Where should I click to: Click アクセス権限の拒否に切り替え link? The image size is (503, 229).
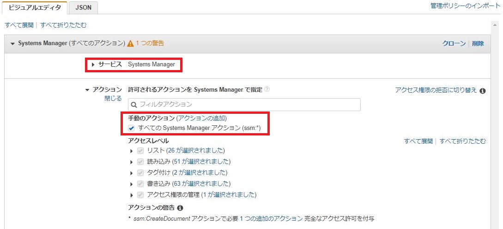click(436, 90)
